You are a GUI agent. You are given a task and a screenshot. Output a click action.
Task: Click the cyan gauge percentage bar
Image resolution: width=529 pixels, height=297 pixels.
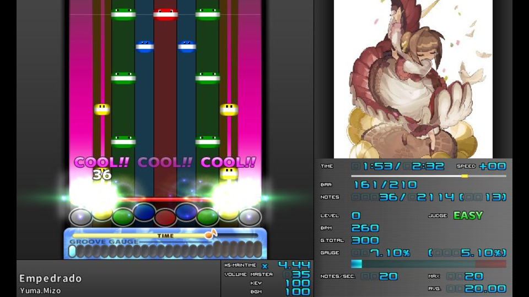429,263
